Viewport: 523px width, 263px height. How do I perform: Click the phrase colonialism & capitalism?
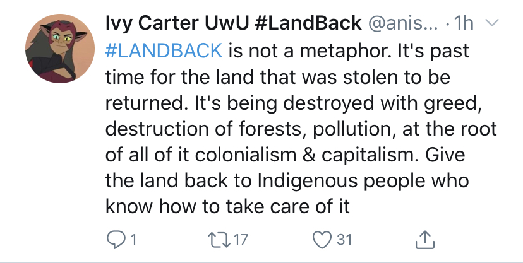(x=306, y=155)
